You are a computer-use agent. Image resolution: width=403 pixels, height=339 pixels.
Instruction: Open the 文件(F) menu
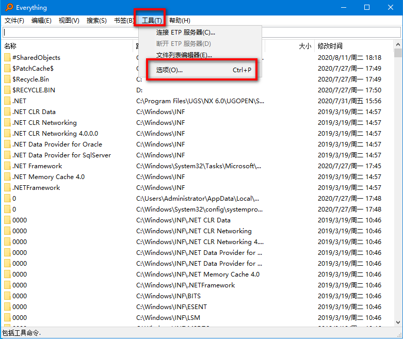tap(14, 21)
